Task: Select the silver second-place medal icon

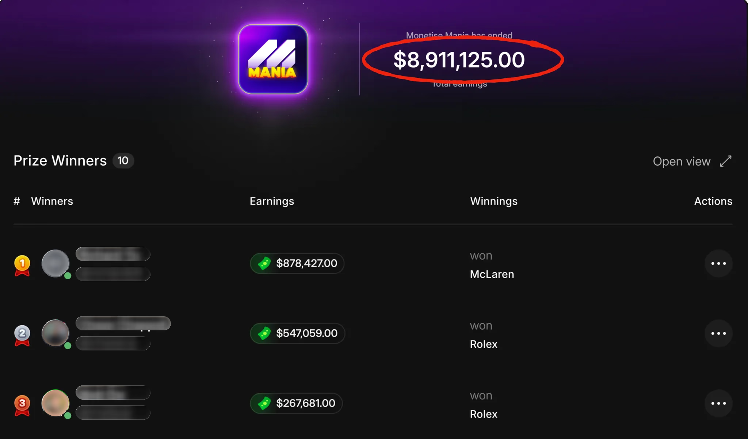Action: pyautogui.click(x=22, y=333)
